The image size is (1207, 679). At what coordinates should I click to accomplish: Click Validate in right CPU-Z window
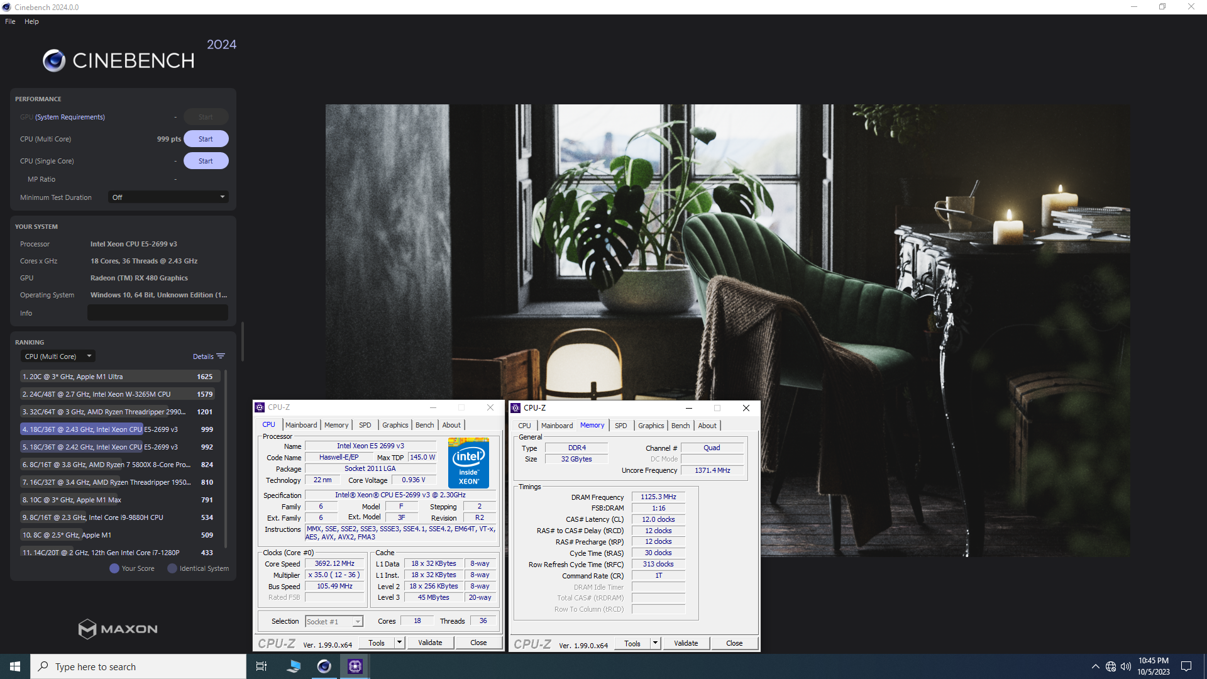pos(686,643)
